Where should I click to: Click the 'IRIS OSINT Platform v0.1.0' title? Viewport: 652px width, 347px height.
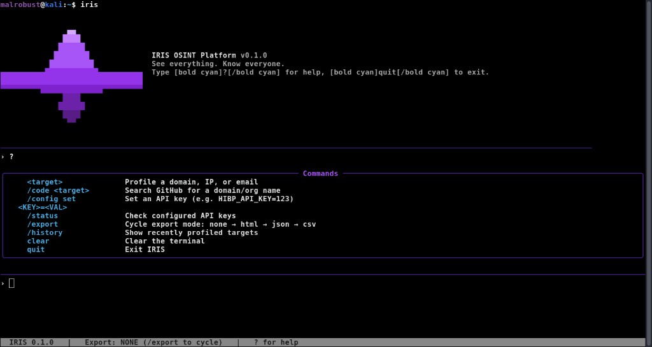click(209, 55)
